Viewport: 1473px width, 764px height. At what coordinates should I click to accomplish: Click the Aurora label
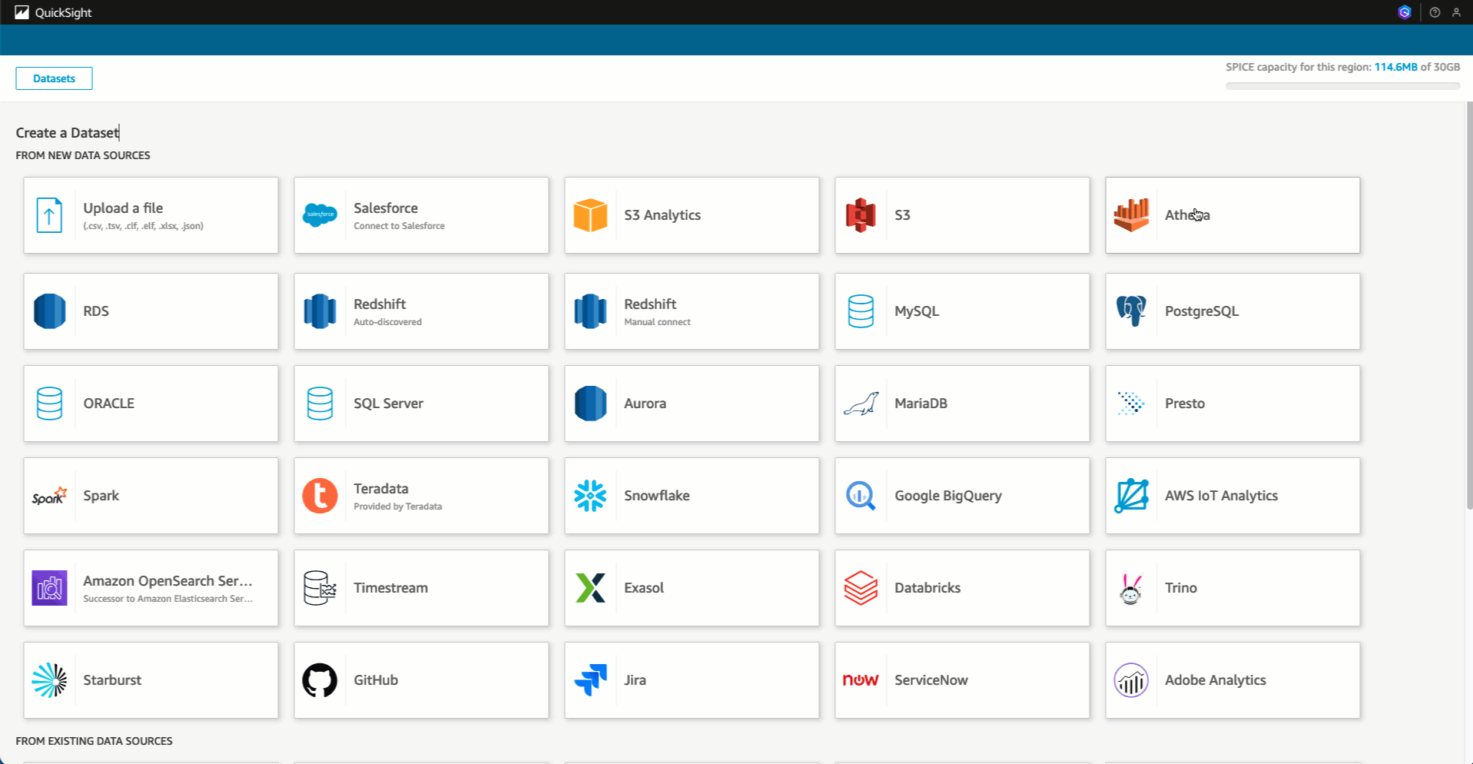(x=645, y=404)
